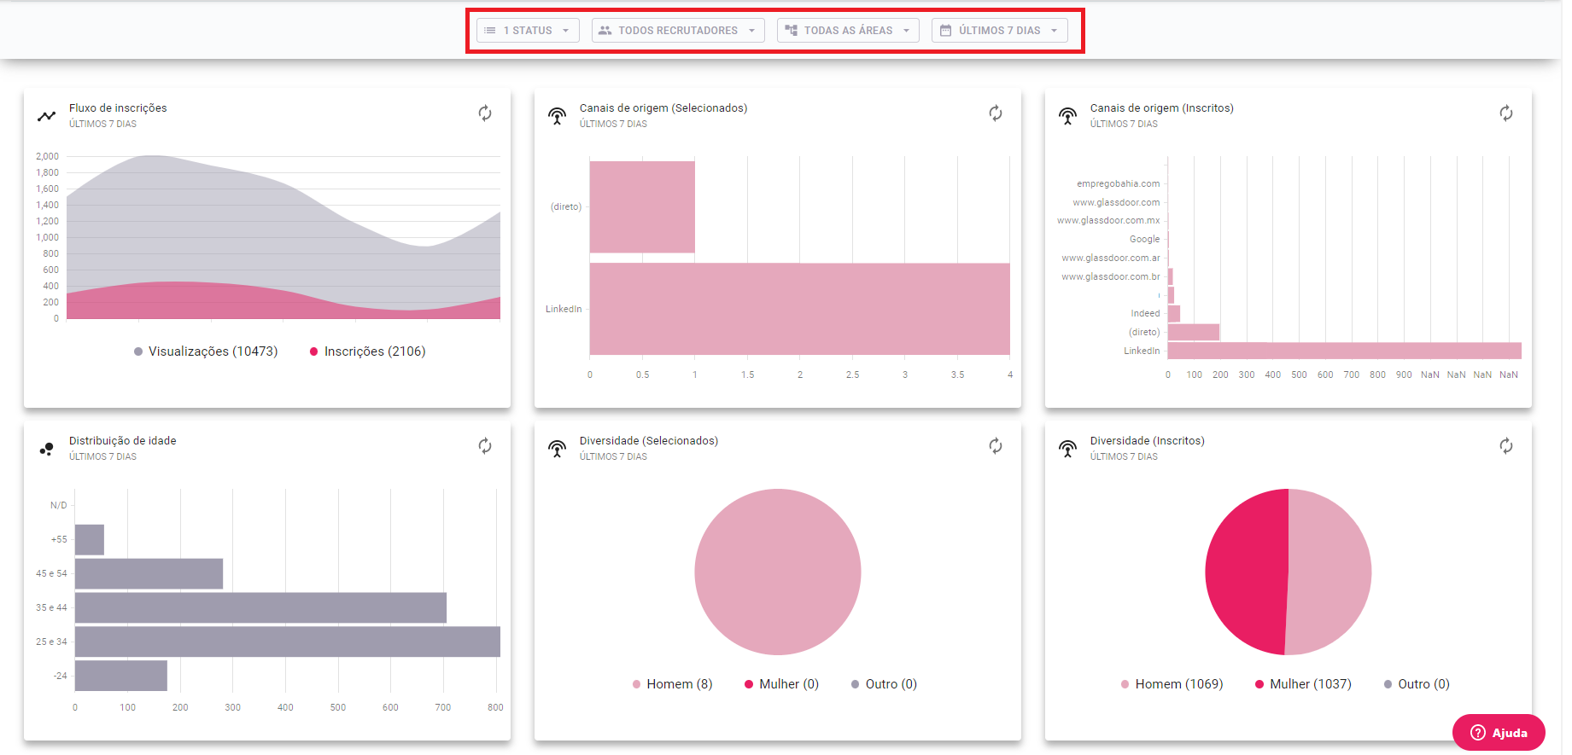Refresh Diversidade (Selecionados) pie chart
This screenshot has height=755, width=1572.
pyautogui.click(x=995, y=446)
